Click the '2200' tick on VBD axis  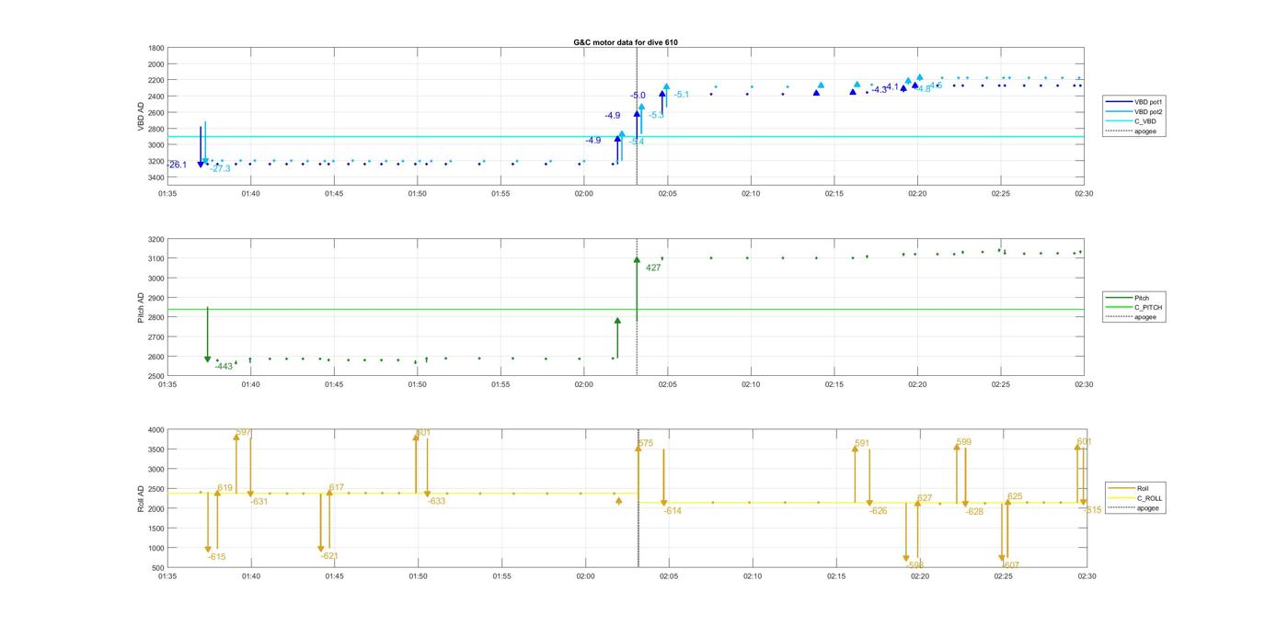pyautogui.click(x=156, y=80)
